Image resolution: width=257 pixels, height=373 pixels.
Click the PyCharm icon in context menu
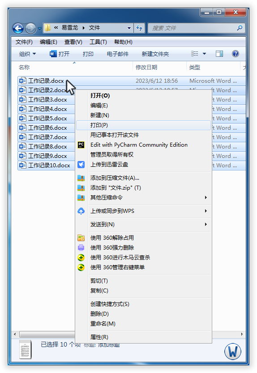(81, 144)
